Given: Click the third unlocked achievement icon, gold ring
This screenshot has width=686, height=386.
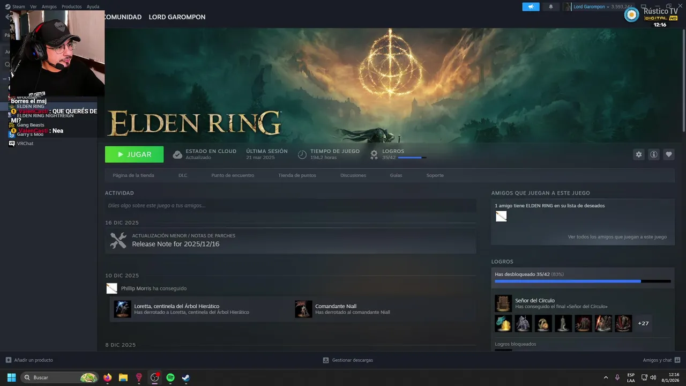Looking at the screenshot, I should (543, 323).
